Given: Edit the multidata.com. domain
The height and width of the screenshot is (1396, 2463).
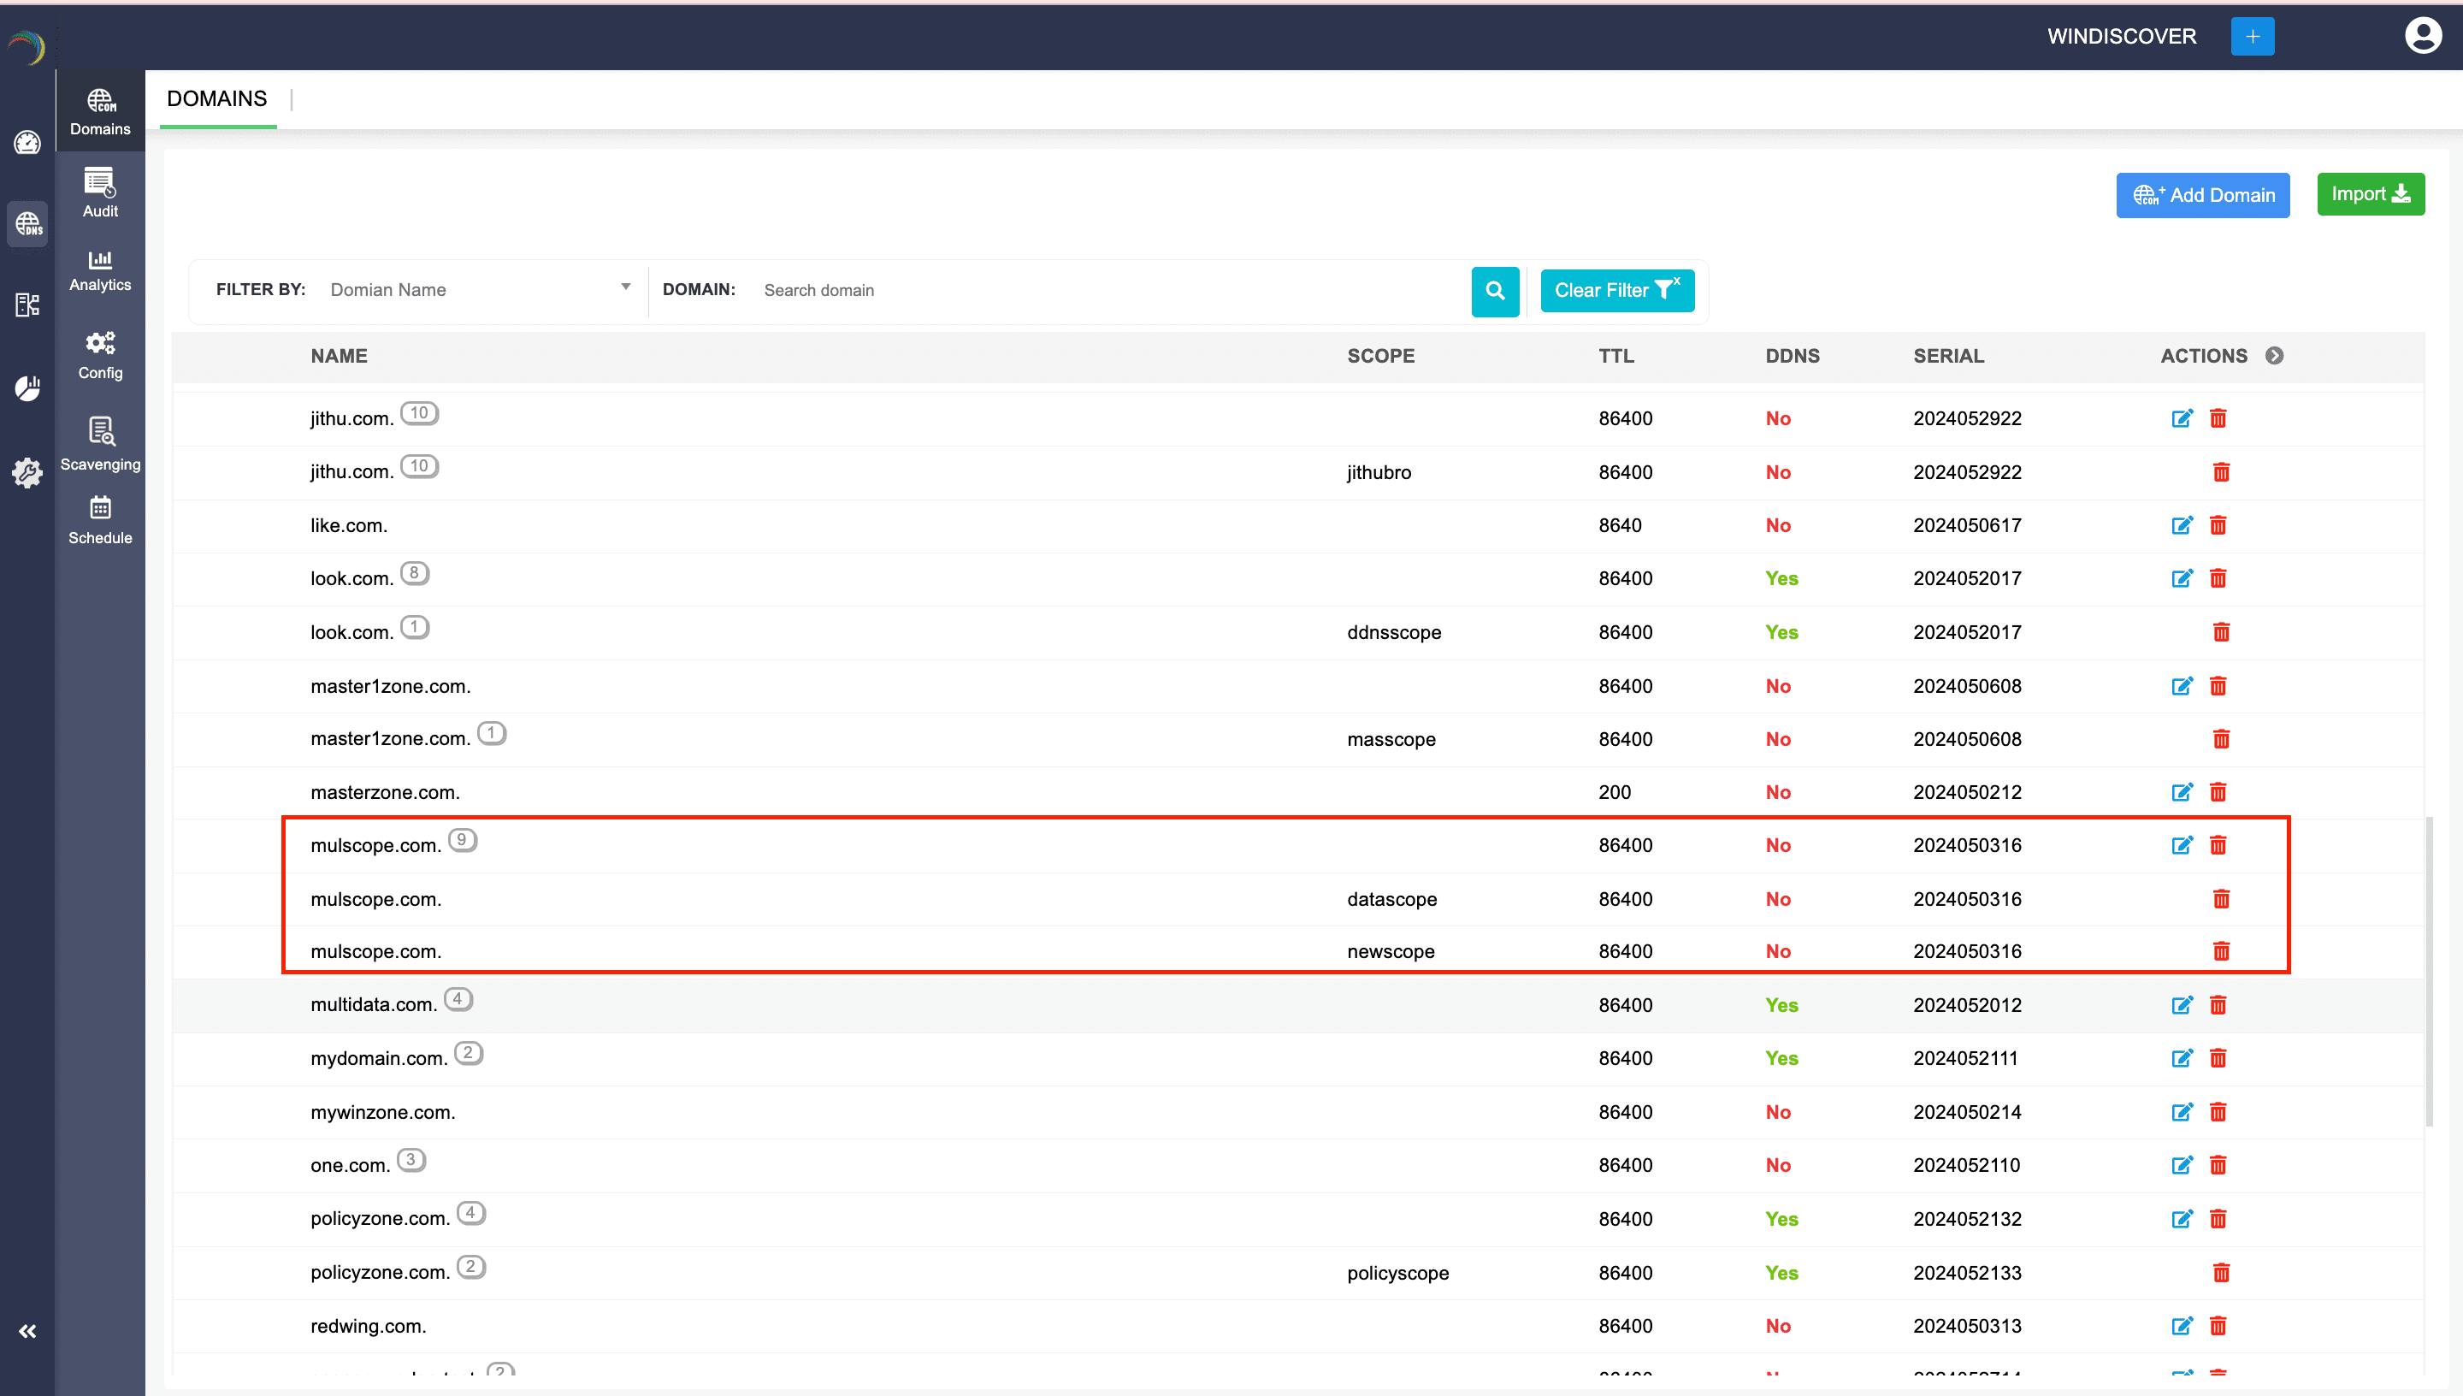Looking at the screenshot, I should click(x=2182, y=1005).
